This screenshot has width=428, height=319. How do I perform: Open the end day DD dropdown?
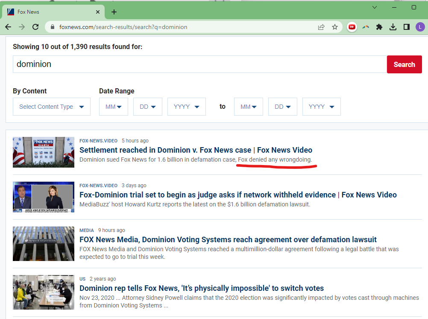coord(282,107)
